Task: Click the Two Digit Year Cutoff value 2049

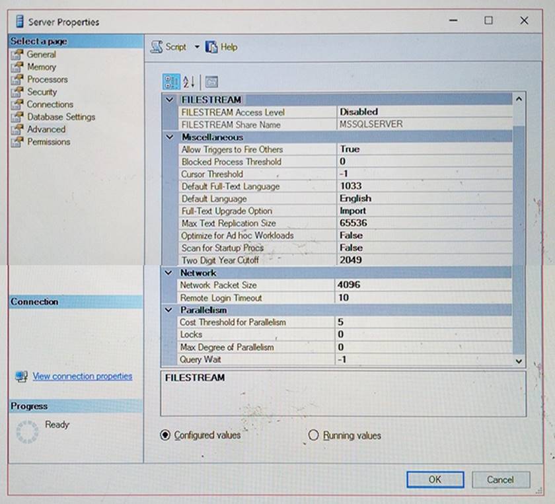Action: click(424, 260)
